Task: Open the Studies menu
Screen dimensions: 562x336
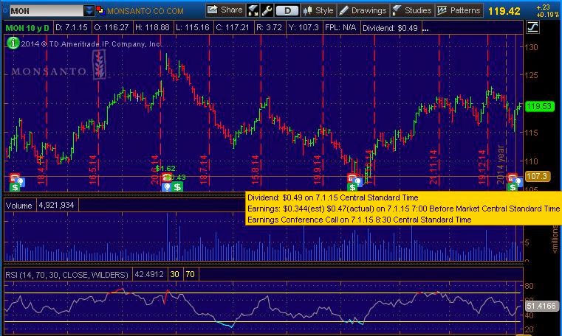Action: coord(412,10)
